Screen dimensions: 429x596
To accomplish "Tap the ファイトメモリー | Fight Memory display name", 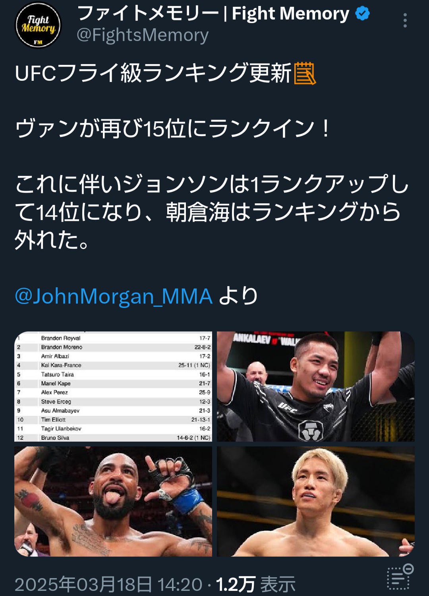I will pos(213,14).
